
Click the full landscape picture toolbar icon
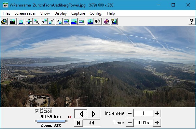coord(74,21)
